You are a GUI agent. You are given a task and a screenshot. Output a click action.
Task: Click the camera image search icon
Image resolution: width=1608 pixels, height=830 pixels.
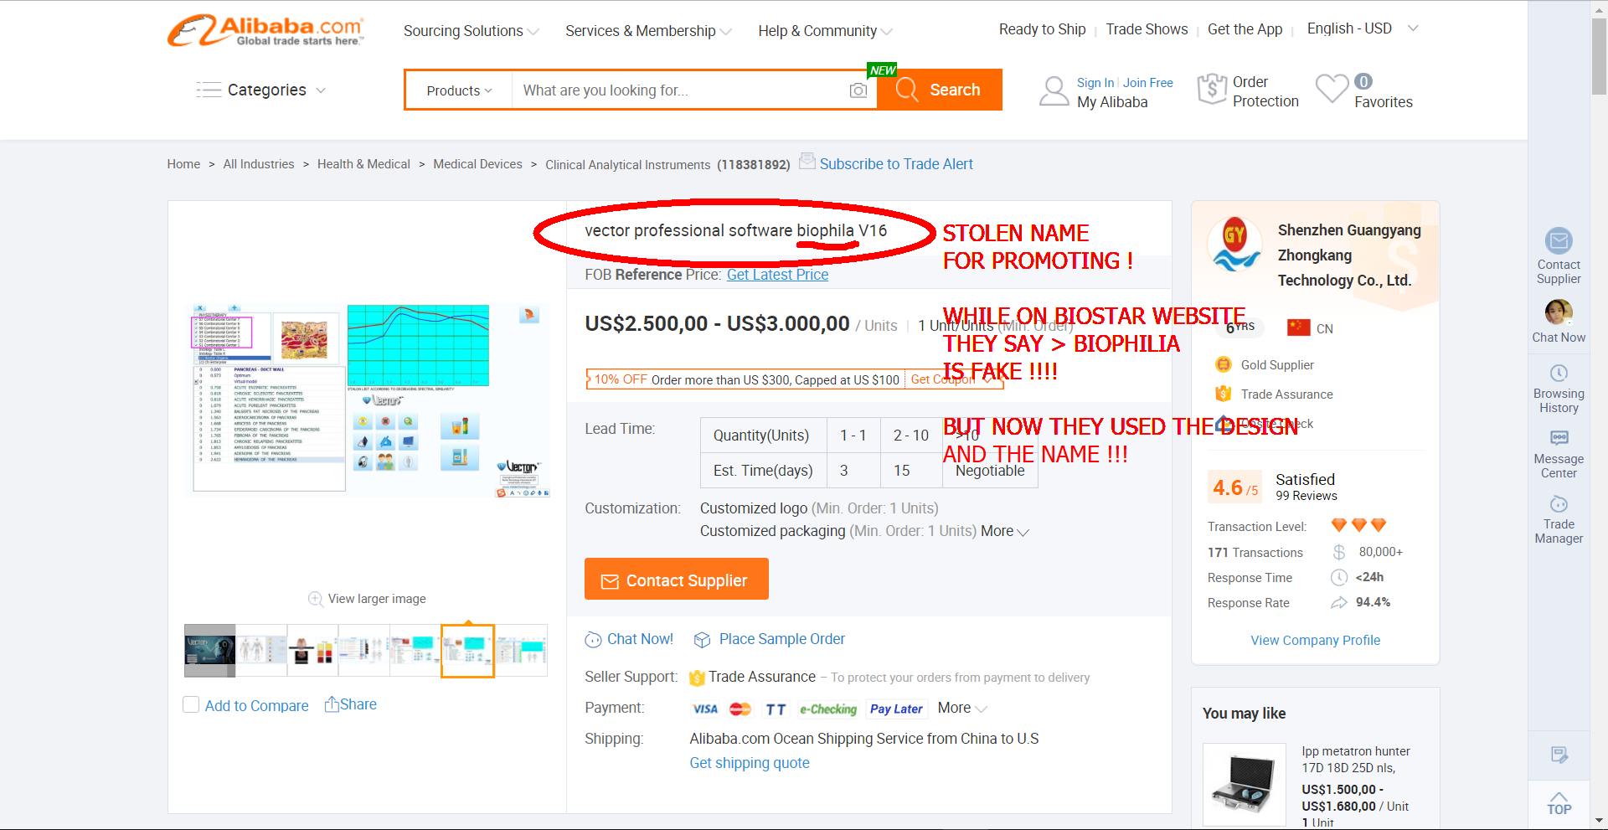coord(858,90)
